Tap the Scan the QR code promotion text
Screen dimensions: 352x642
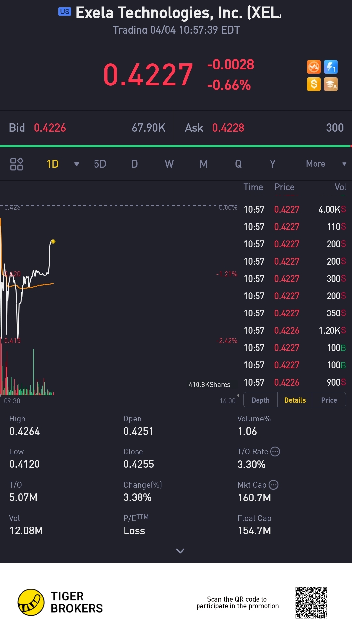coord(237,603)
